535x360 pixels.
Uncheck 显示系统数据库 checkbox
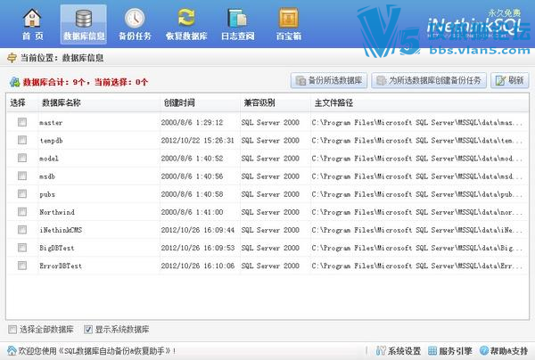pos(88,330)
